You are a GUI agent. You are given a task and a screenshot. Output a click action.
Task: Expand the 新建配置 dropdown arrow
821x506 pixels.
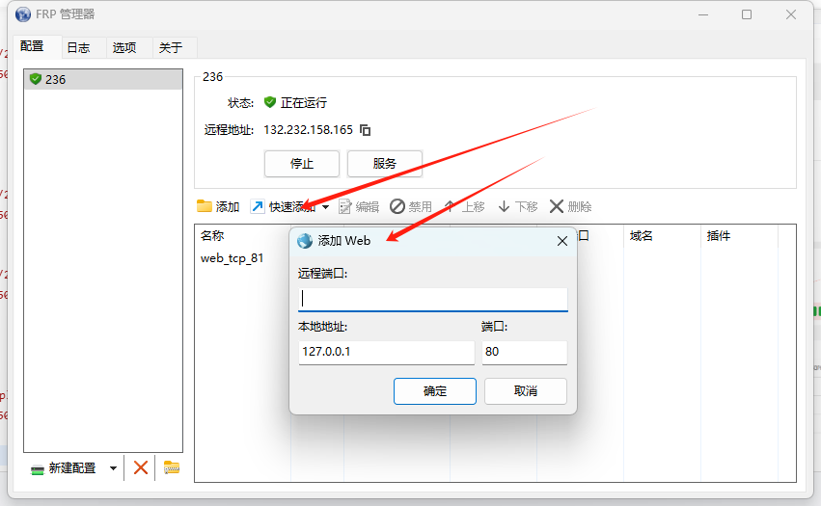113,468
